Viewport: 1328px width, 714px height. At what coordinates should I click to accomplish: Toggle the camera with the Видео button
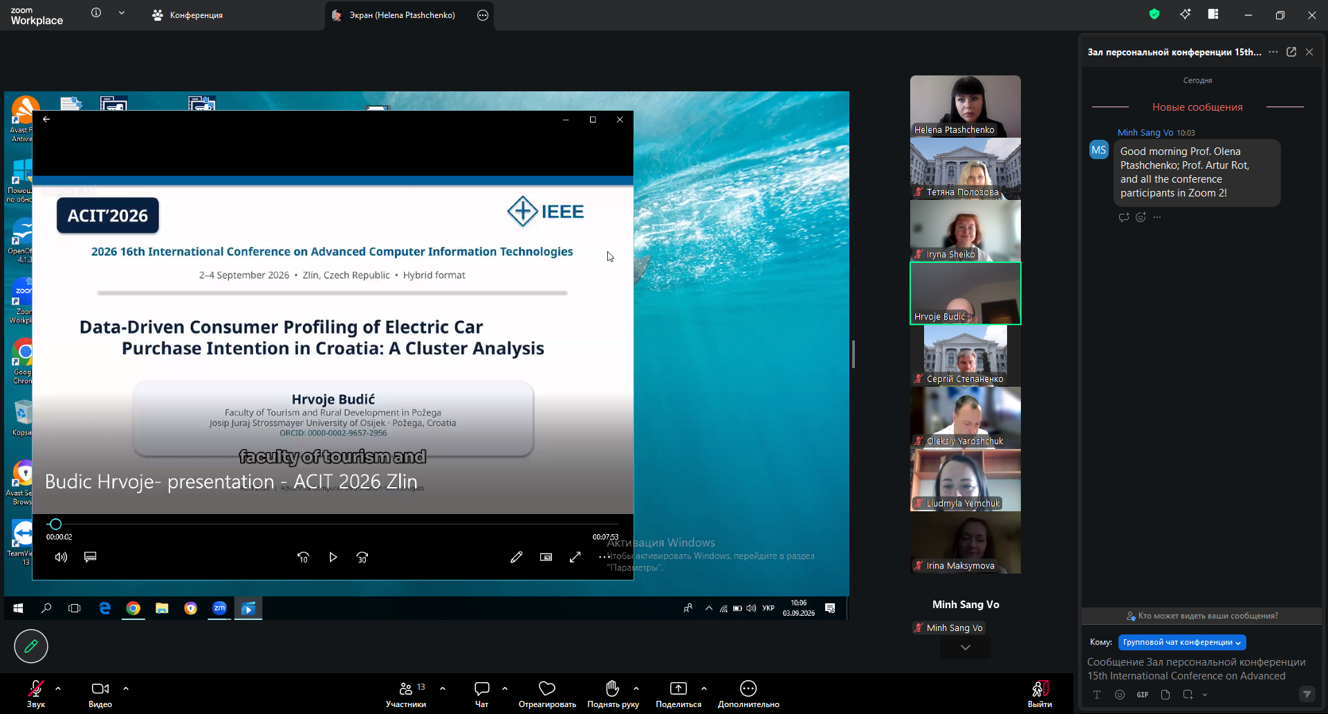pos(100,694)
